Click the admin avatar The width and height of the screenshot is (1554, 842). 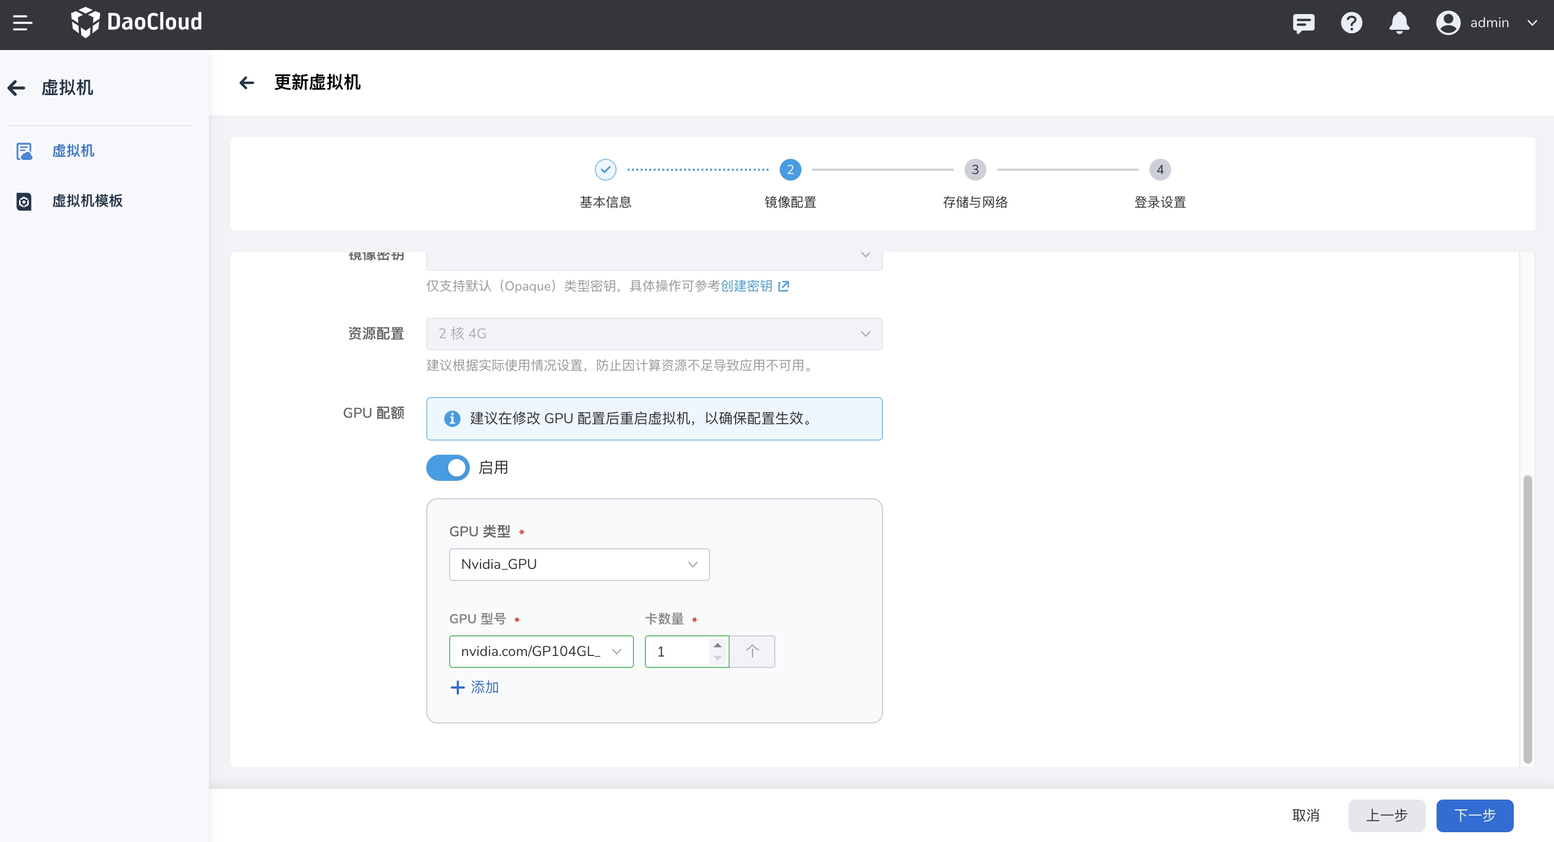point(1447,23)
